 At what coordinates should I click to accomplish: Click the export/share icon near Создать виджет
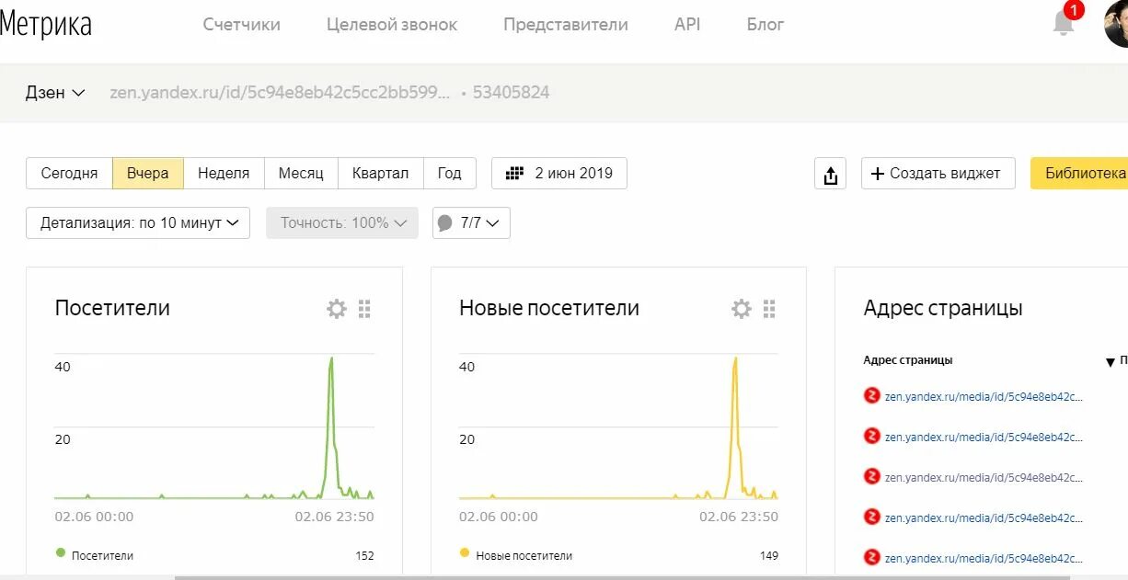tap(830, 173)
